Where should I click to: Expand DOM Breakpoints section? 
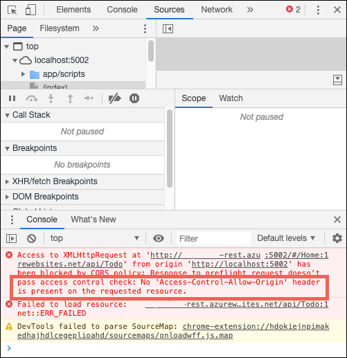[7, 197]
